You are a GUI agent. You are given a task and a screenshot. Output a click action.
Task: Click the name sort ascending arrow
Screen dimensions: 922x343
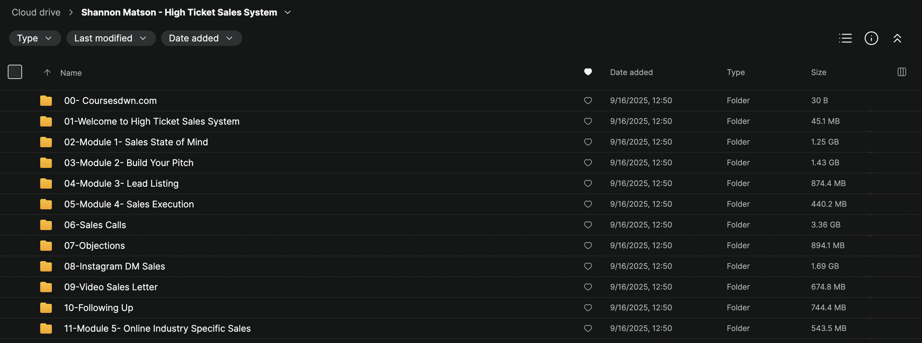point(47,72)
